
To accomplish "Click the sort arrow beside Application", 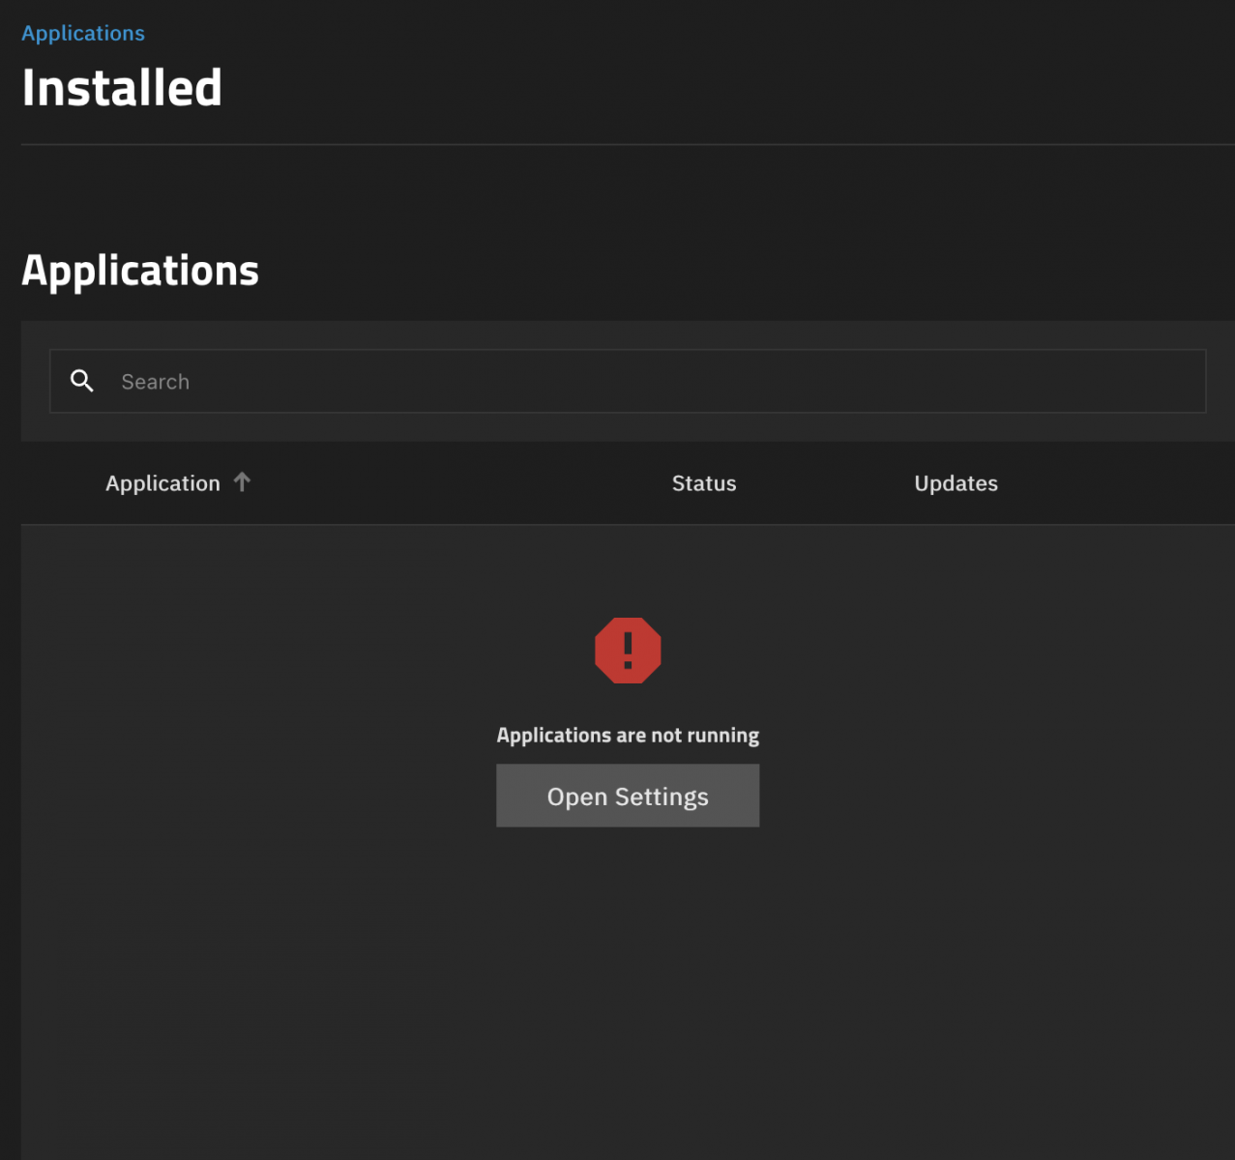I will (x=242, y=481).
